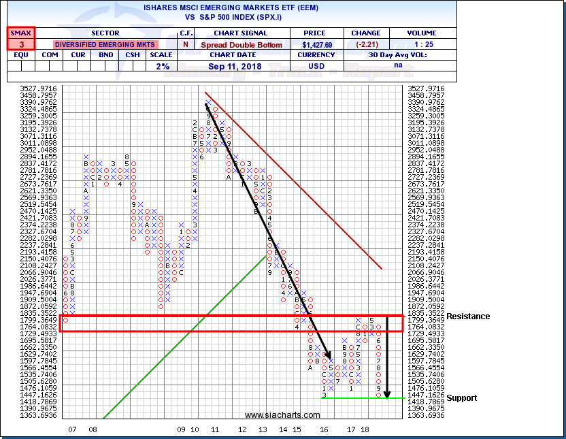Click the green support line's downward arrowhead

pyautogui.click(x=387, y=394)
